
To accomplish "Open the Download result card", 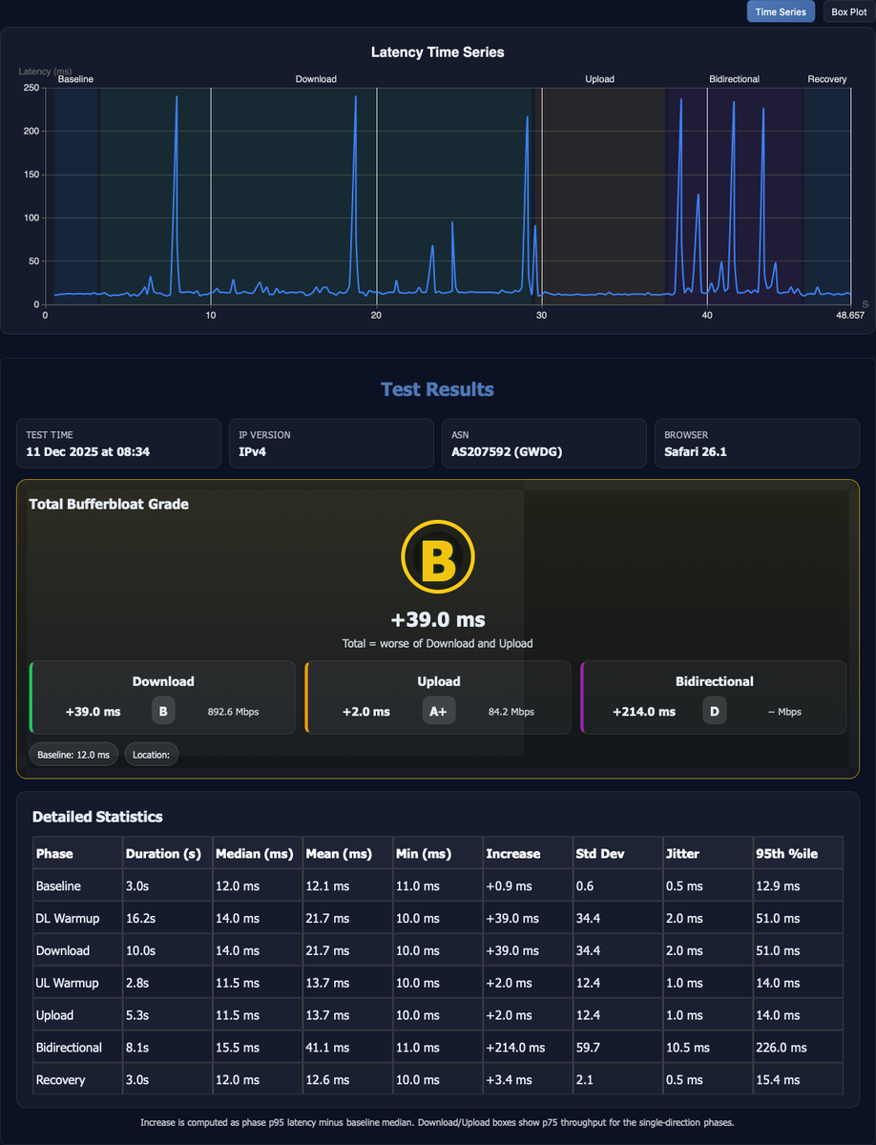I will (x=162, y=697).
